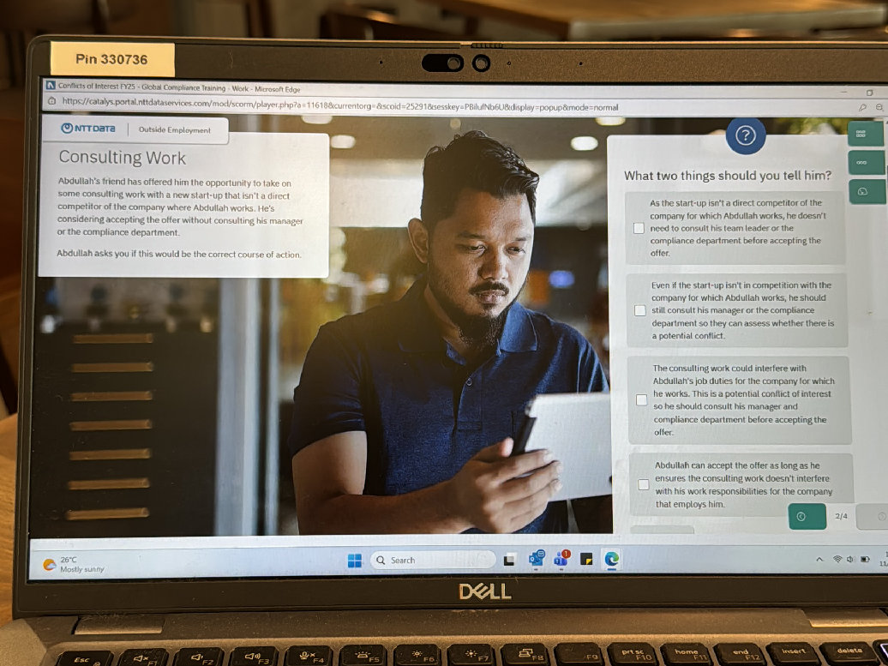888x666 pixels.
Task: Click the battery icon in system tray
Action: point(865,560)
